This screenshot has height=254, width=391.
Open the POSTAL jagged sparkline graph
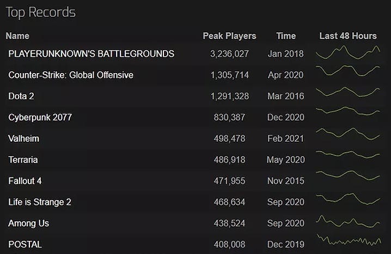pyautogui.click(x=348, y=240)
